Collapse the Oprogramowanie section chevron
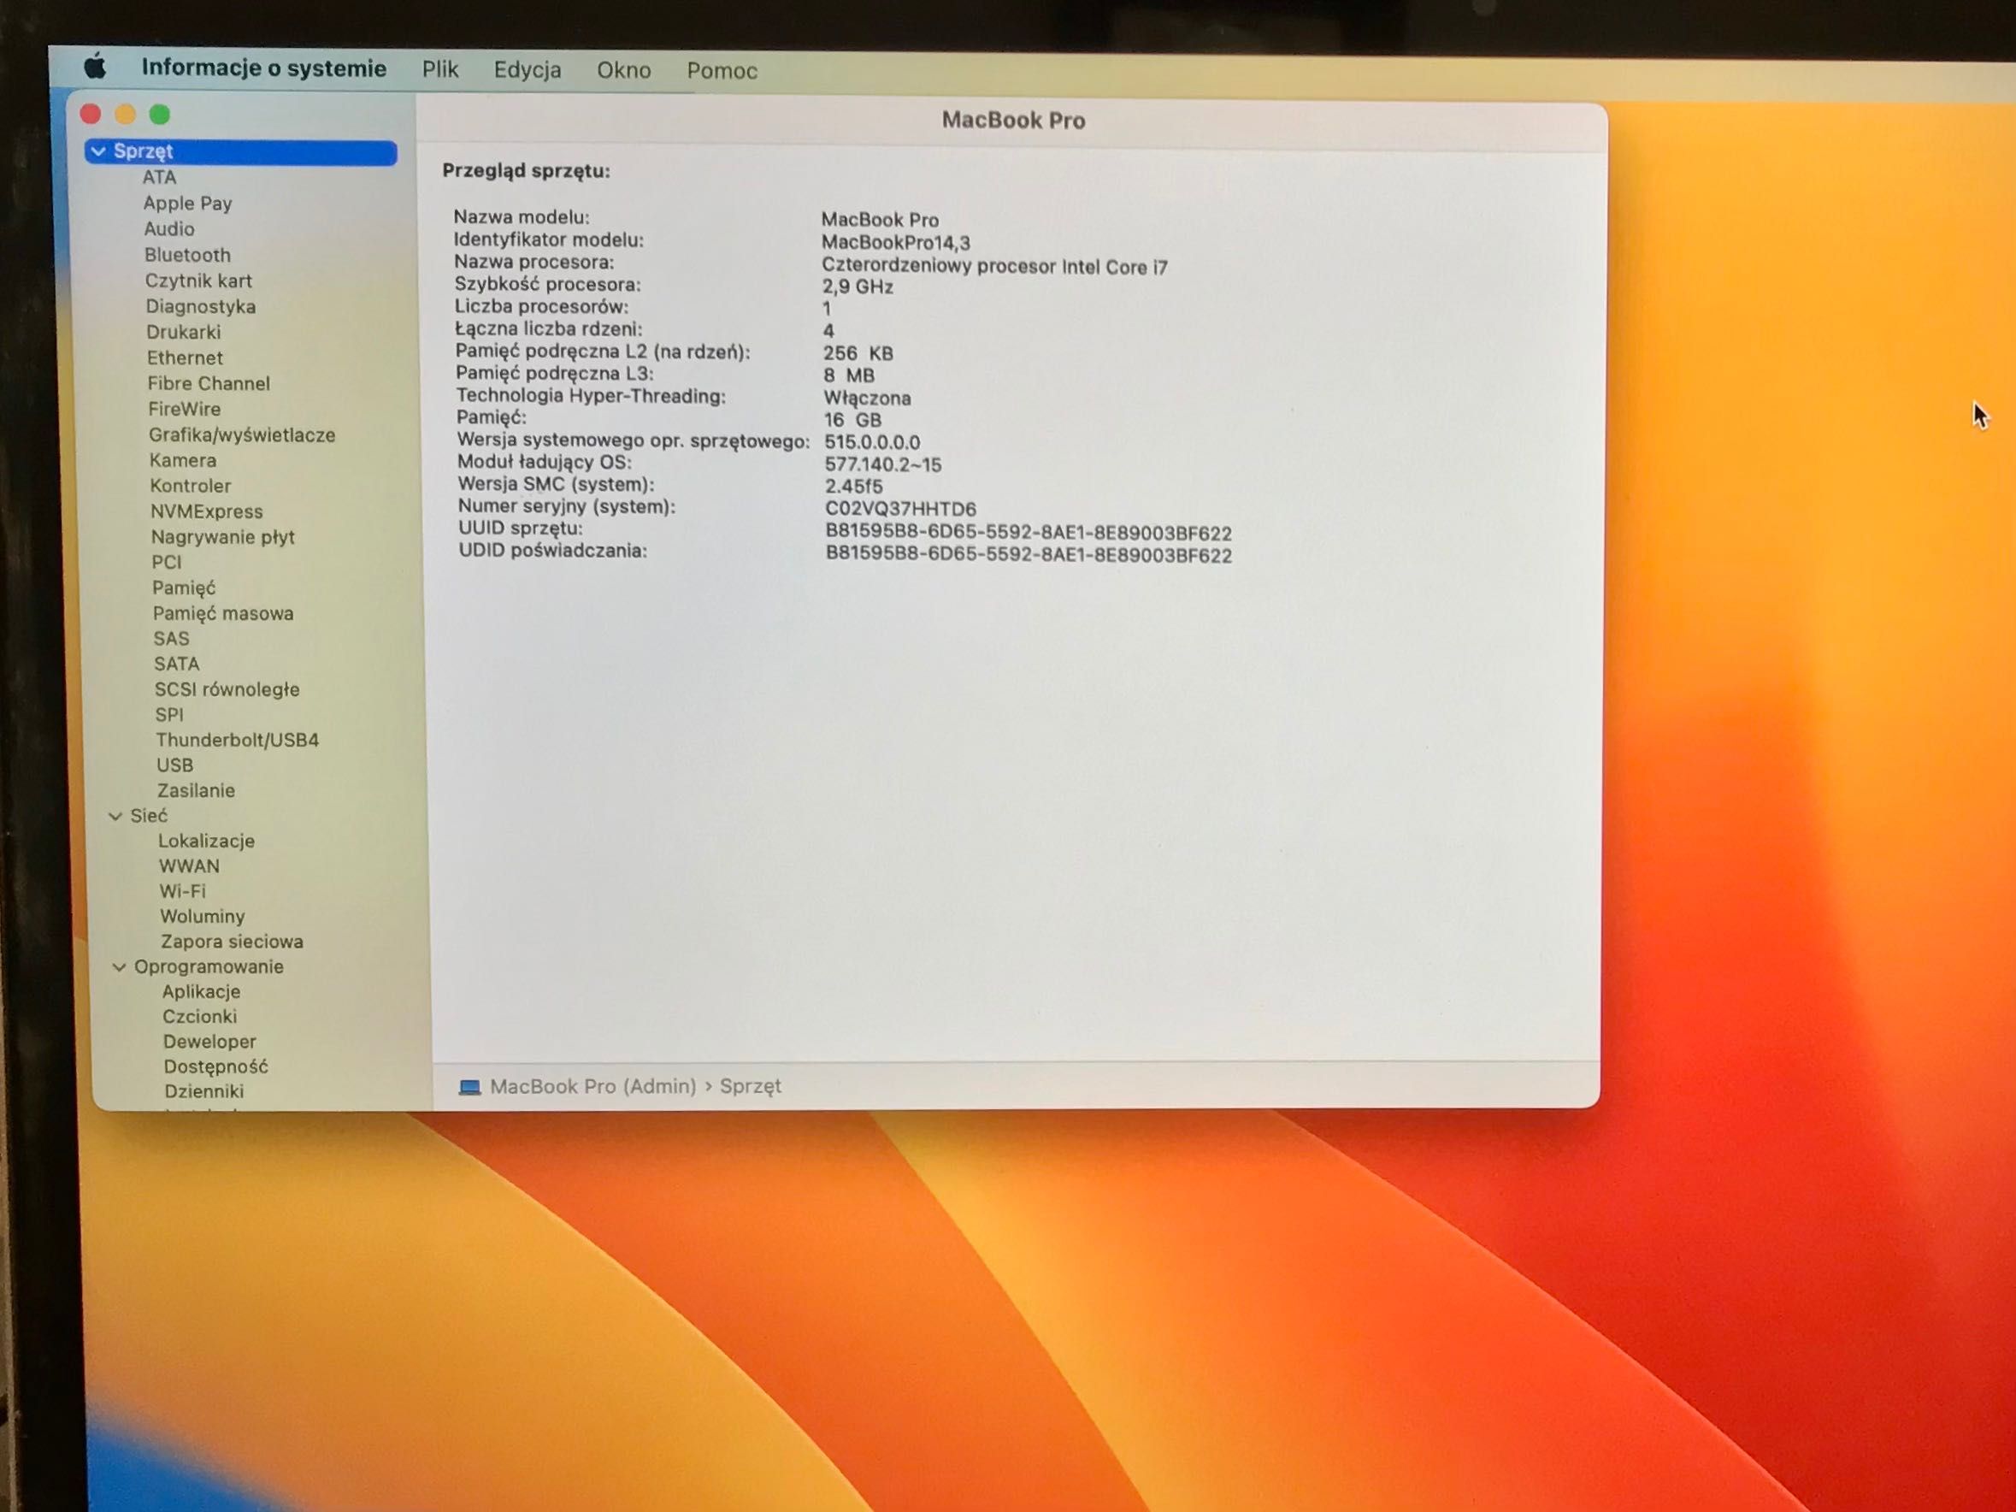 (120, 967)
